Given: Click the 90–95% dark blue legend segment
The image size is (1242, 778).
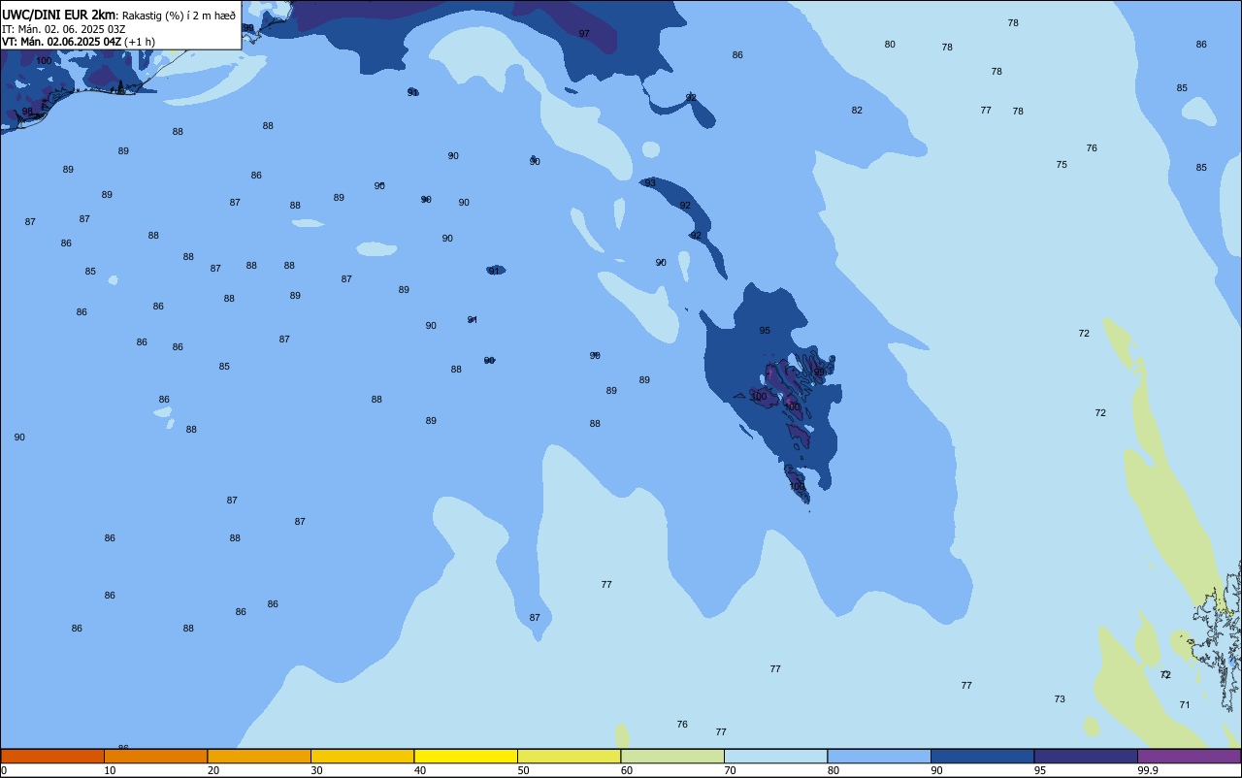Looking at the screenshot, I should 982,756.
